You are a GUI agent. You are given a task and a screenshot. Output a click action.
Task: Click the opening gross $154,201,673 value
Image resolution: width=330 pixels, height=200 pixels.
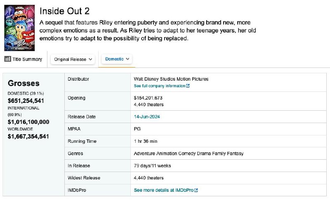tap(148, 98)
